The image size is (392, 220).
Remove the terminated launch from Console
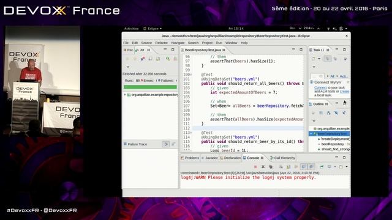tap(263, 167)
